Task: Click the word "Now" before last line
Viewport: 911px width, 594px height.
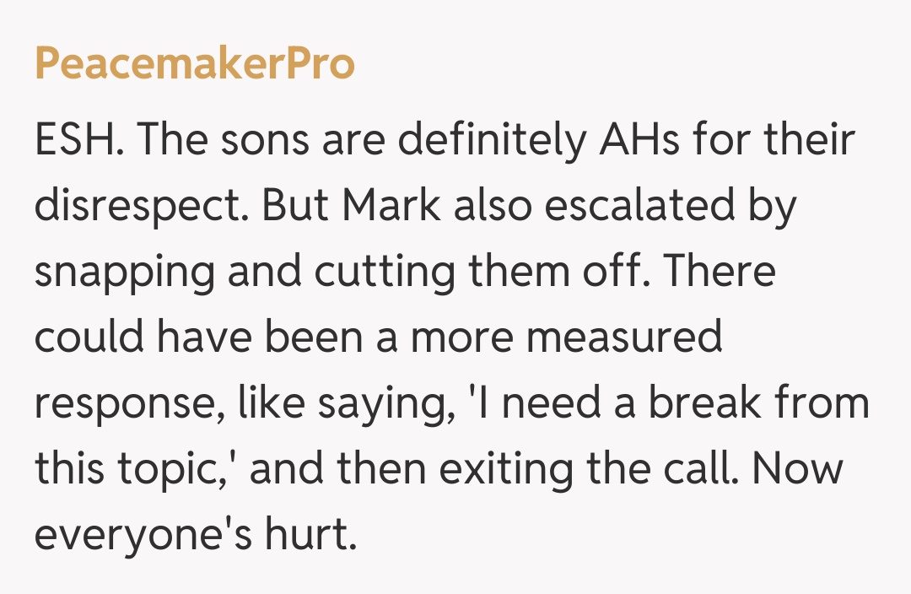Action: [797, 468]
